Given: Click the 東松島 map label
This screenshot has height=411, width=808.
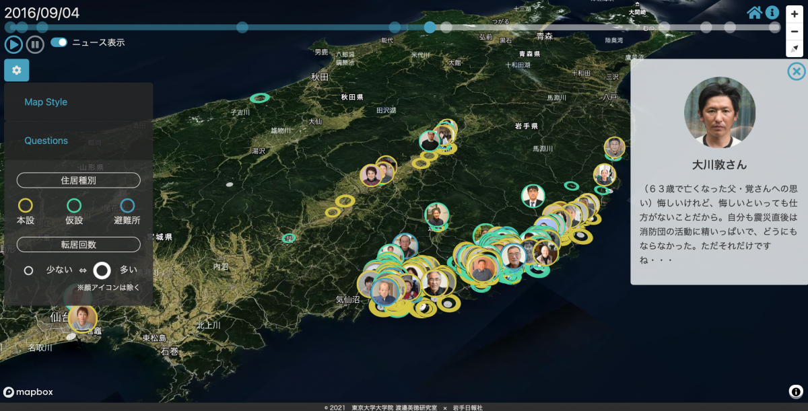Looking at the screenshot, I should pyautogui.click(x=154, y=338).
